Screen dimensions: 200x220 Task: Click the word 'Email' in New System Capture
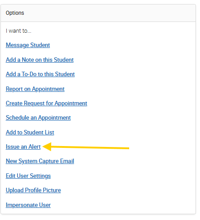pos(67,161)
